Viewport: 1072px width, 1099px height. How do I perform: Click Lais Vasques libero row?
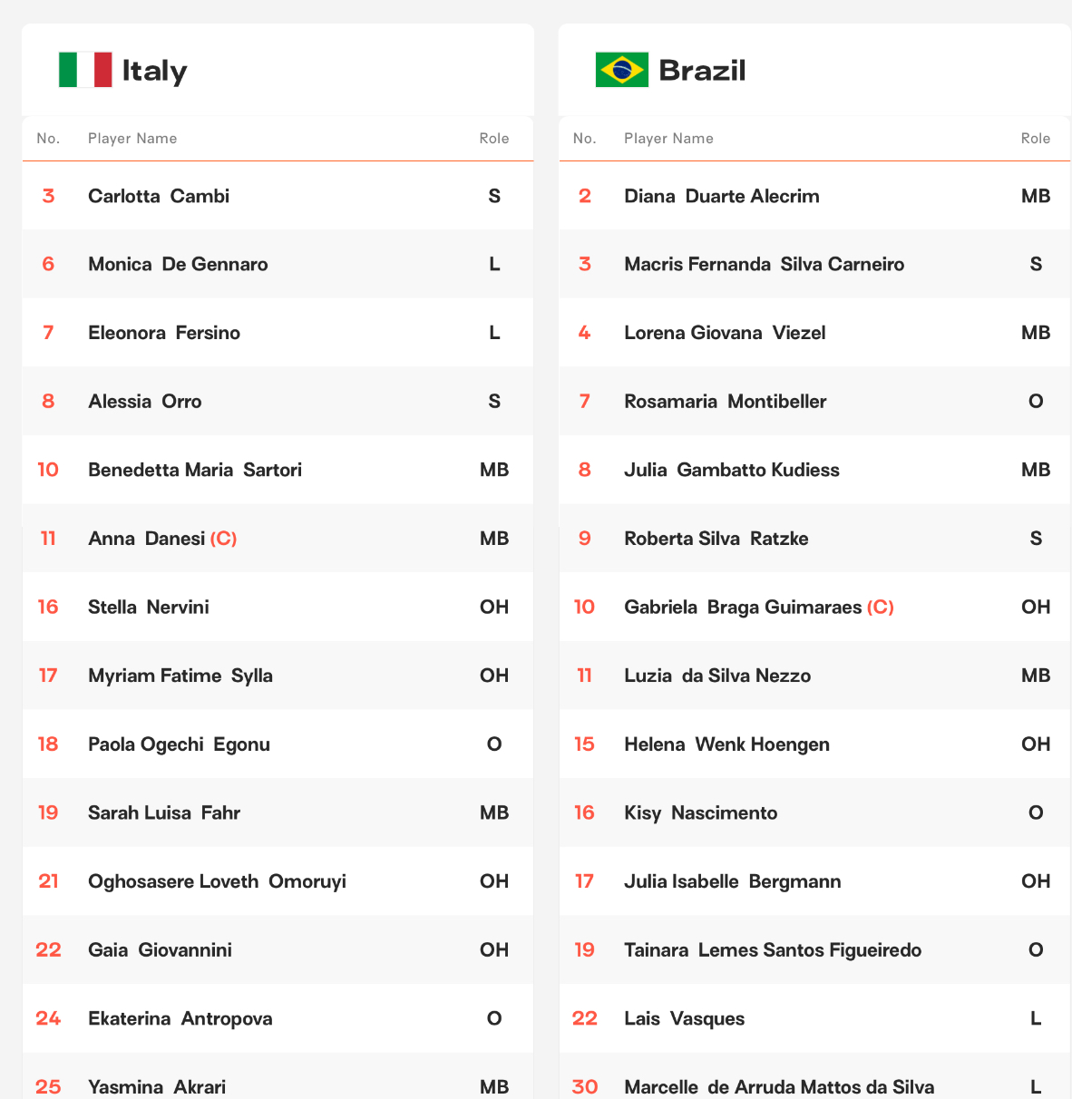click(x=814, y=1018)
